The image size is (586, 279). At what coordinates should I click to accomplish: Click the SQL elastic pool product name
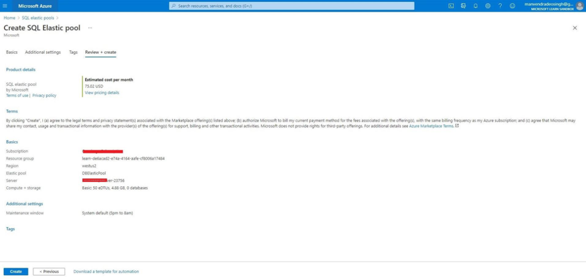21,85
